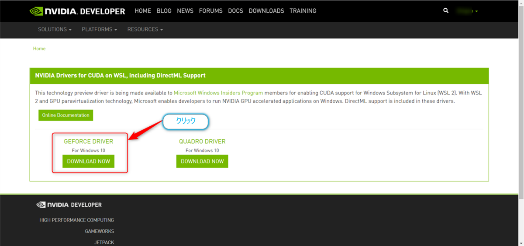
Task: Click the NVIDIA Drivers for CUDA on WSL title
Action: [120, 76]
